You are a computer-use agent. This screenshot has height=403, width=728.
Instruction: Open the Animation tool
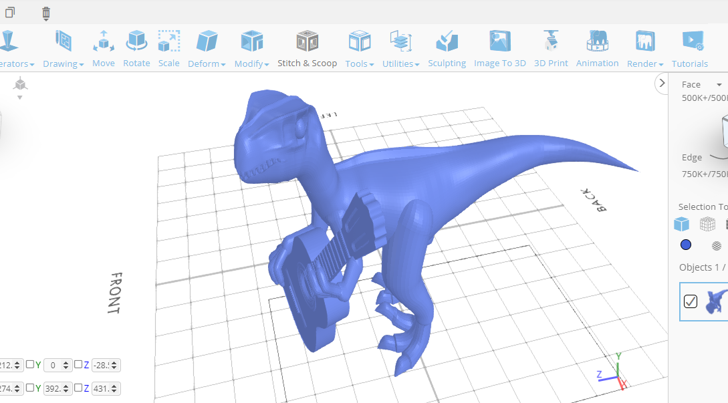(x=597, y=49)
